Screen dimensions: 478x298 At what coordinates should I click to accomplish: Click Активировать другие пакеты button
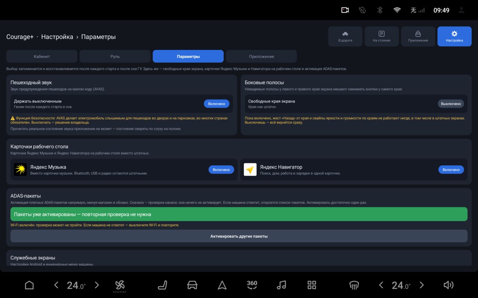tap(239, 236)
